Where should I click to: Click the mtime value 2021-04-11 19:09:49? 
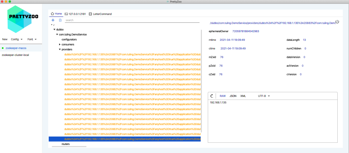pyautogui.click(x=232, y=40)
